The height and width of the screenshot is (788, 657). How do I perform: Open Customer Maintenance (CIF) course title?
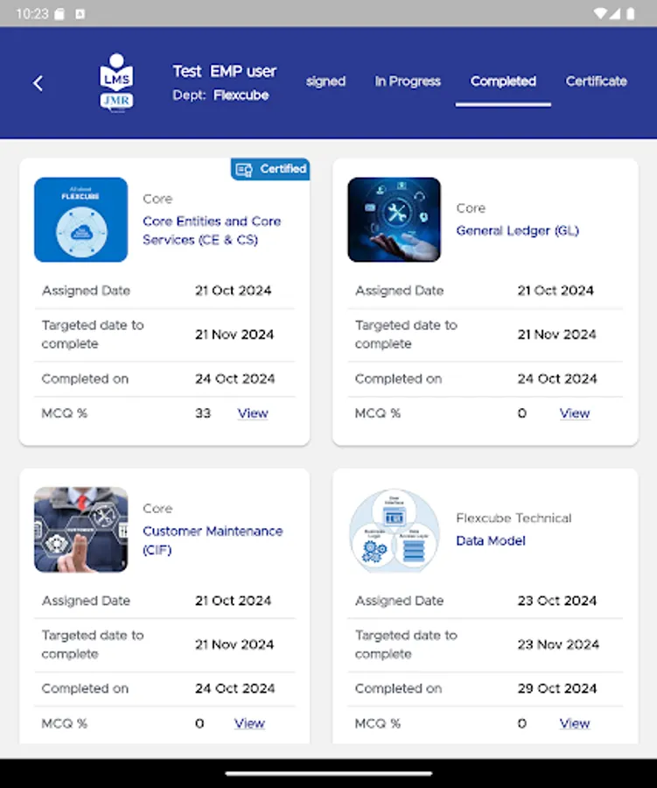213,540
